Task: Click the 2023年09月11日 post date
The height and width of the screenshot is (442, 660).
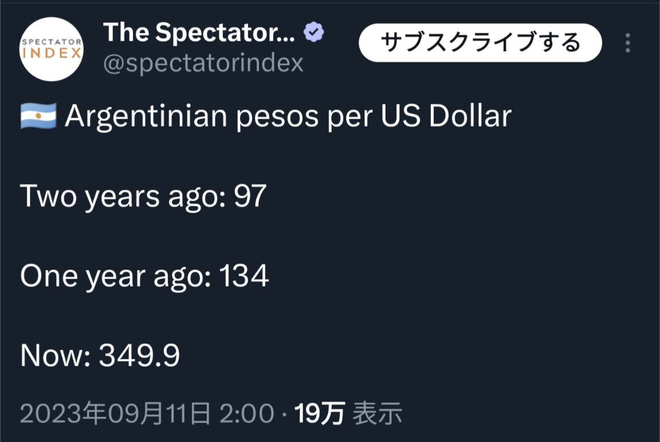Action: [x=115, y=413]
